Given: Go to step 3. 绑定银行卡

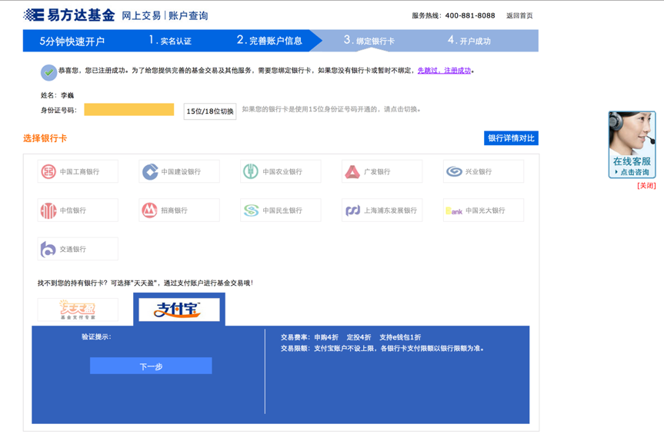Looking at the screenshot, I should tap(369, 41).
